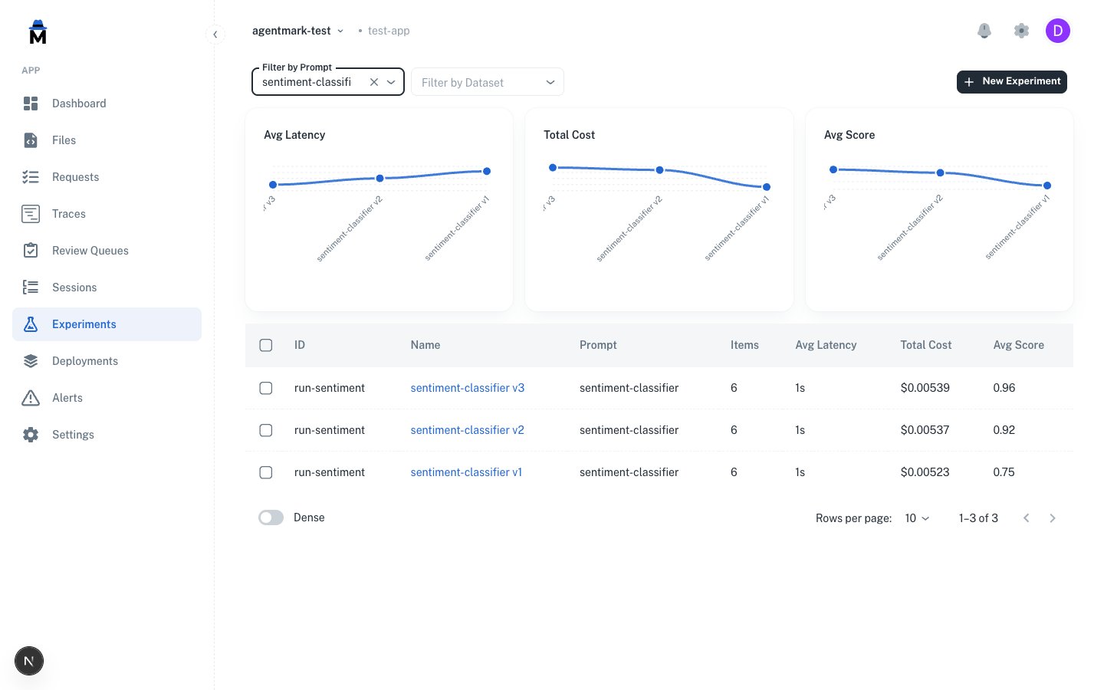Open the Traces section

click(107, 214)
